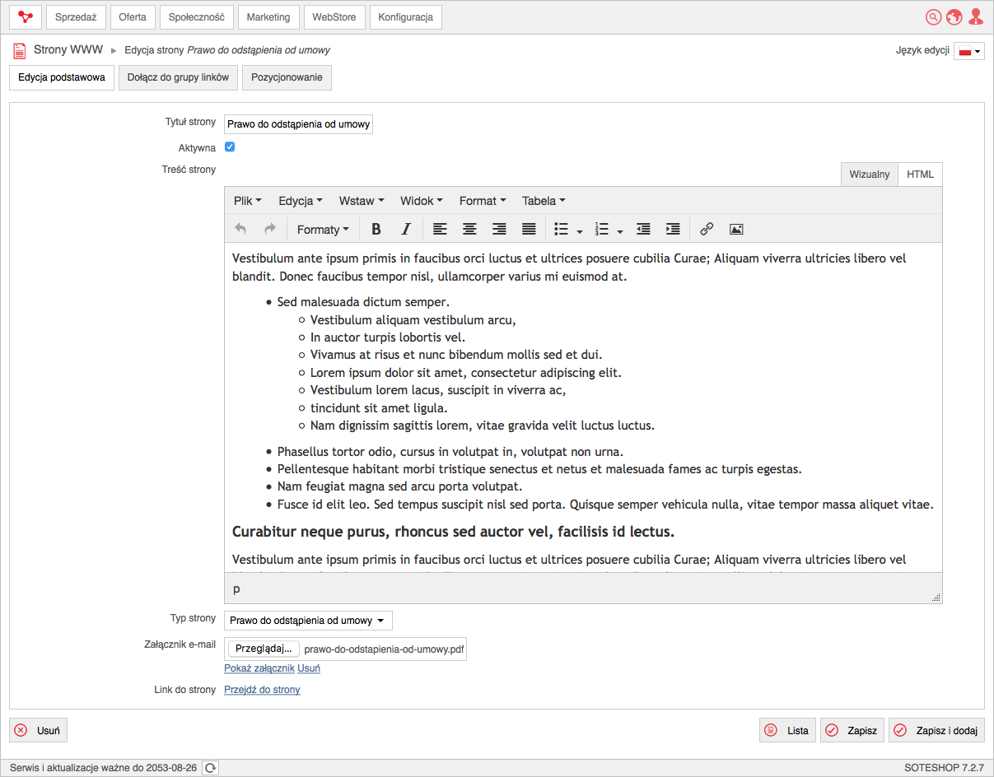Click the Usuń link under the attachment
The width and height of the screenshot is (994, 777).
coord(309,668)
